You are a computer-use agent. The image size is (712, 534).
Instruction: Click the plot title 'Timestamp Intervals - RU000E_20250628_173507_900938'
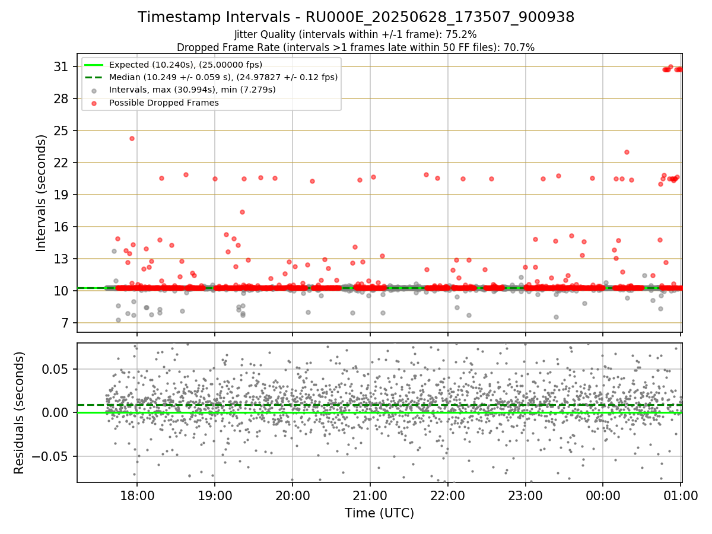pyautogui.click(x=356, y=17)
